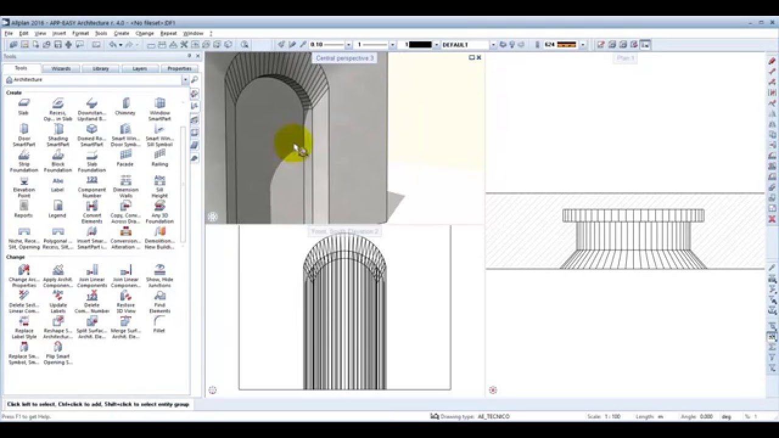Select the Railing tool

pos(159,158)
